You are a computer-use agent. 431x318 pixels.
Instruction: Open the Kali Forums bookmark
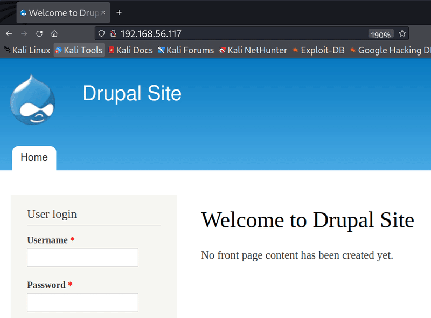point(186,50)
